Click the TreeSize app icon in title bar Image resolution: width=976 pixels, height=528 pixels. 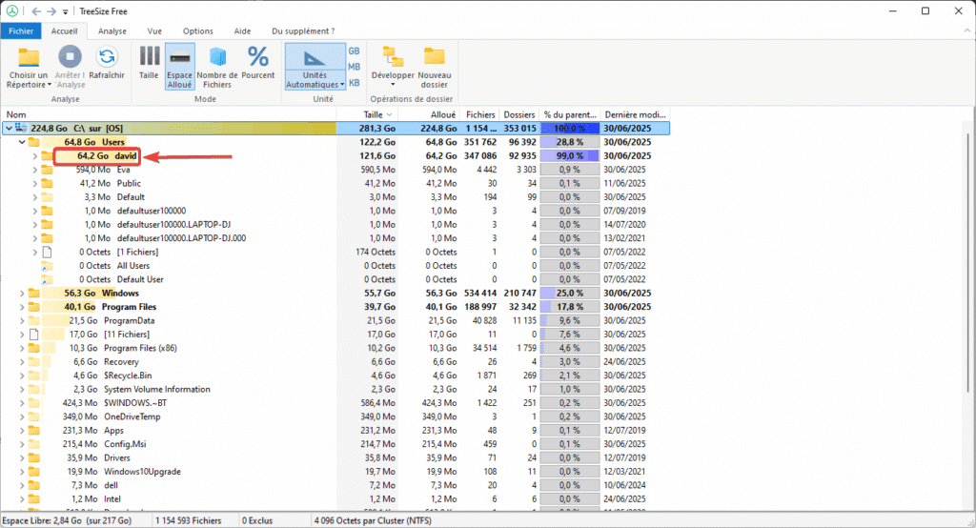tap(11, 11)
